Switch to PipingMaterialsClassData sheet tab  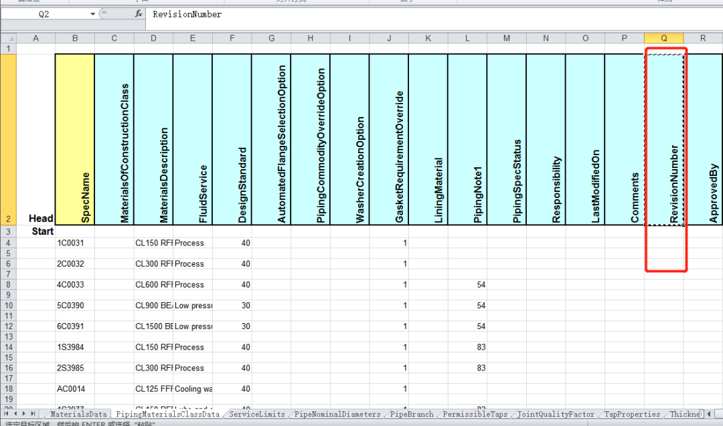point(167,414)
